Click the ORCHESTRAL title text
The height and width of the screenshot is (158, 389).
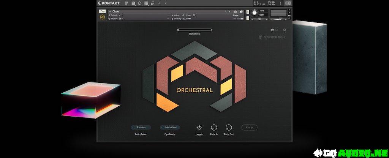click(x=194, y=90)
